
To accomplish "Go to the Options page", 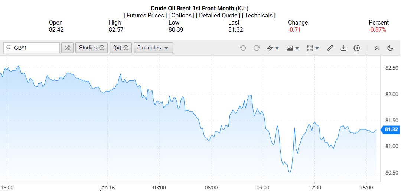I will [181, 15].
